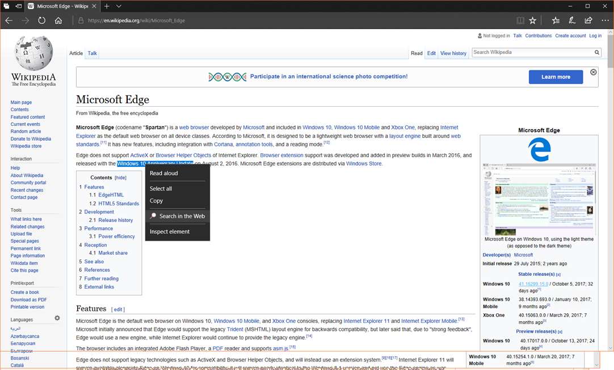Go to the home page with home icon

[x=58, y=20]
